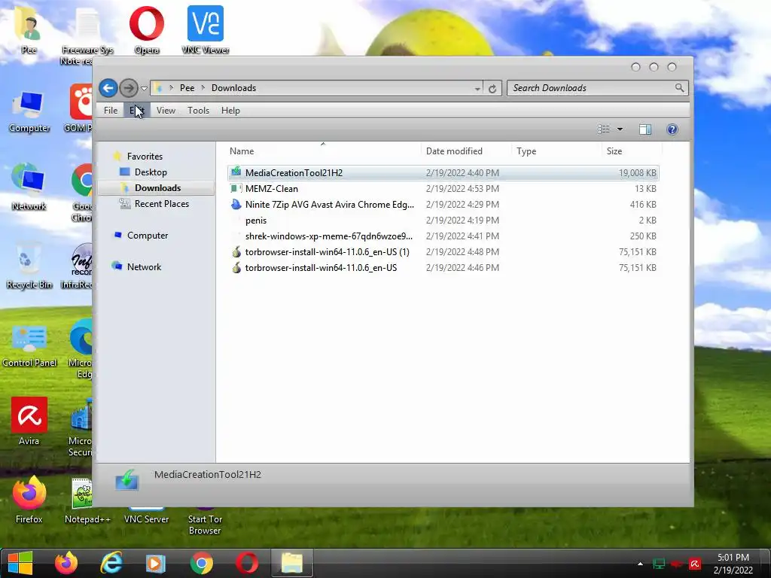Select Network in navigation pane
The width and height of the screenshot is (771, 578).
click(x=144, y=267)
